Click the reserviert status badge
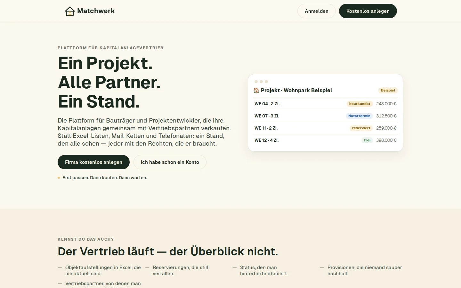This screenshot has height=288, width=461. [361, 128]
